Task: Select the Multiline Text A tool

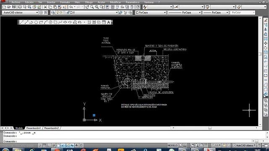Action: (108, 22)
